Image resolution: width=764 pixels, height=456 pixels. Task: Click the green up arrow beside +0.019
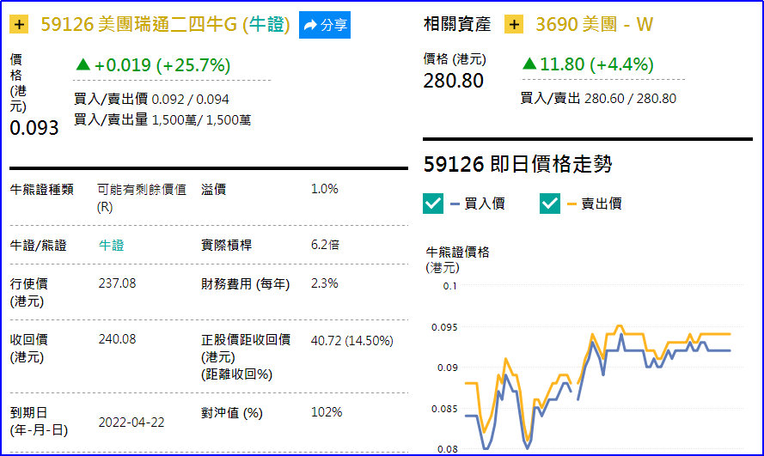[83, 64]
